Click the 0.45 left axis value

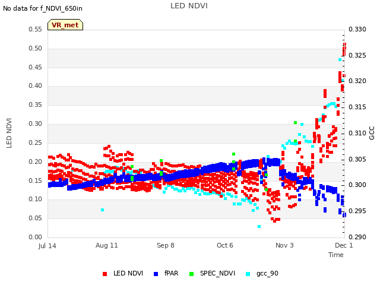pyautogui.click(x=36, y=67)
